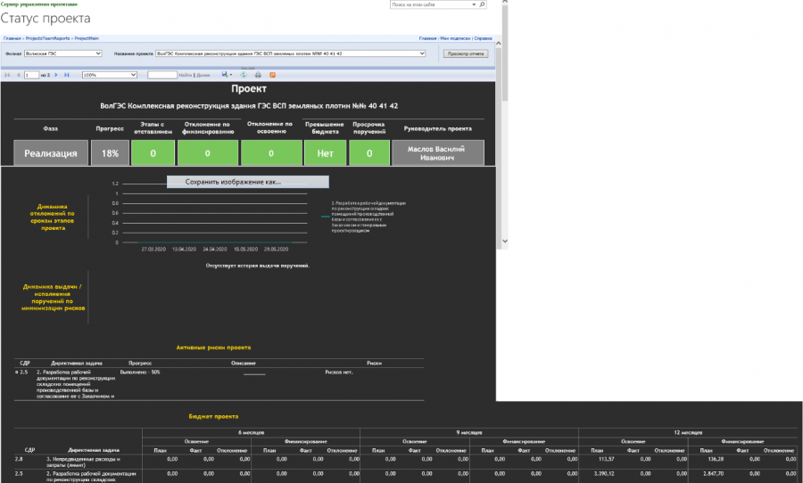Click Непредвиденные расходы и затраты row
Image resolution: width=803 pixels, height=483 pixels.
coord(83,462)
